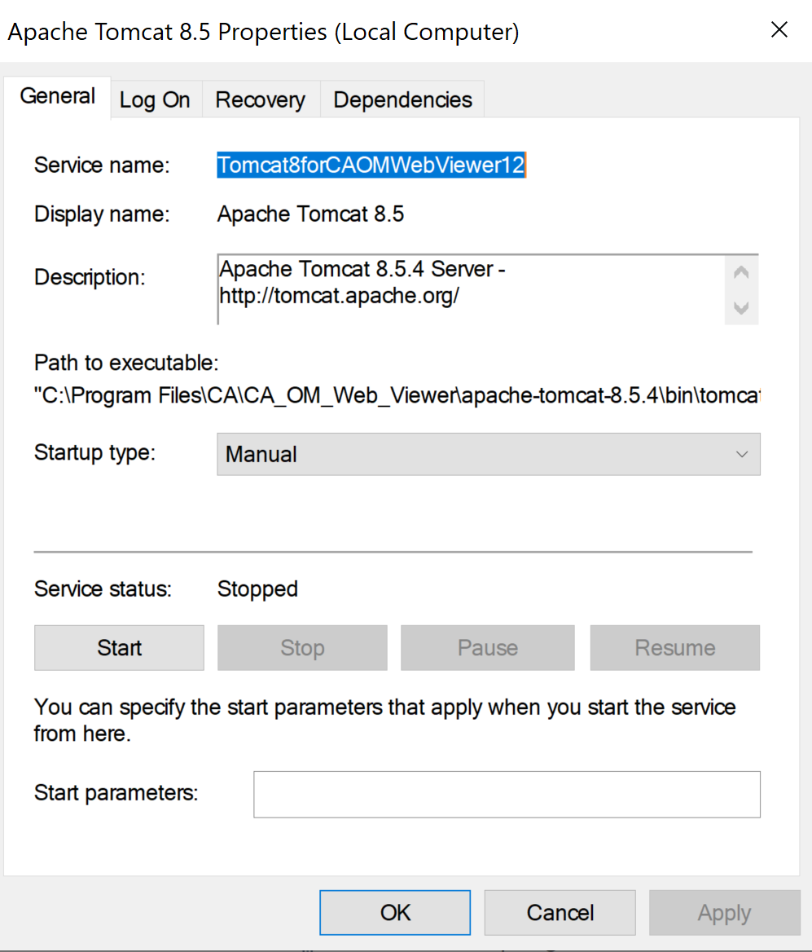Viewport: 812px width, 952px height.
Task: Click the path to executable text
Action: (397, 396)
